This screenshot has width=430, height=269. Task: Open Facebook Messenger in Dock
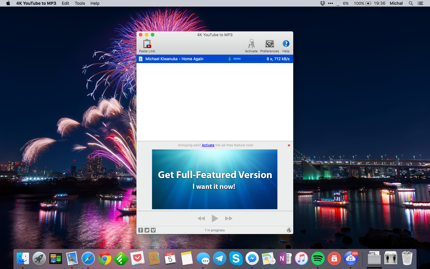tap(252, 258)
